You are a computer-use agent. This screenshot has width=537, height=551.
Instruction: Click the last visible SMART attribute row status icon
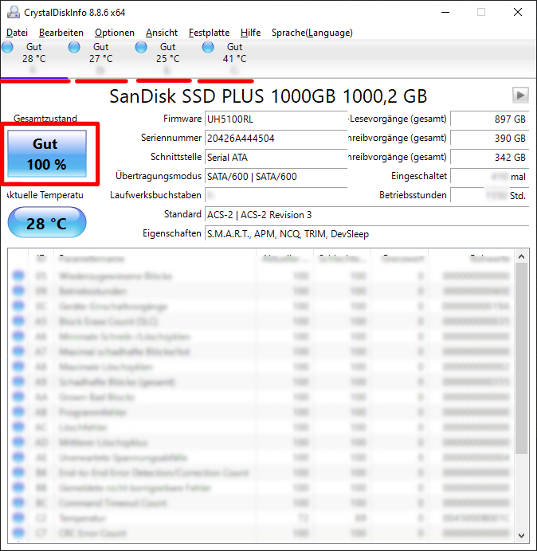click(x=18, y=533)
